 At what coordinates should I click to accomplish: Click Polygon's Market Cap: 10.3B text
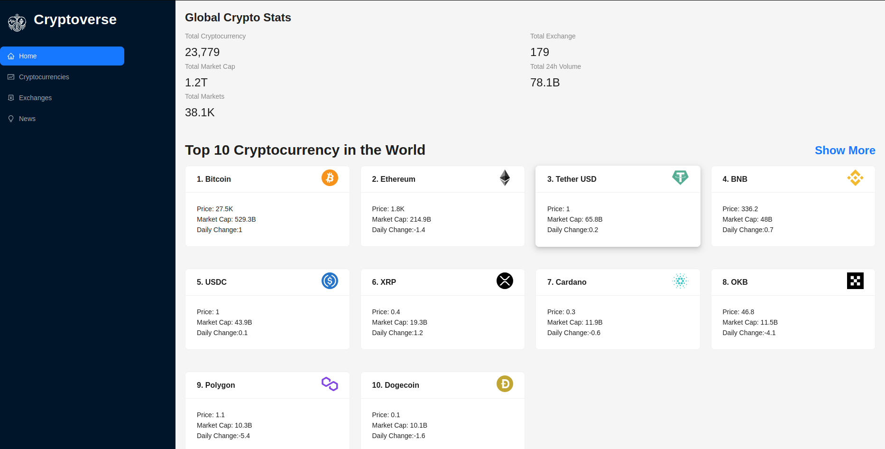224,425
